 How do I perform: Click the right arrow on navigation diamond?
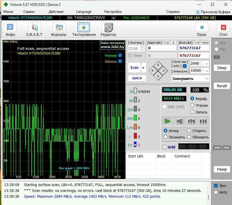(x=164, y=71)
